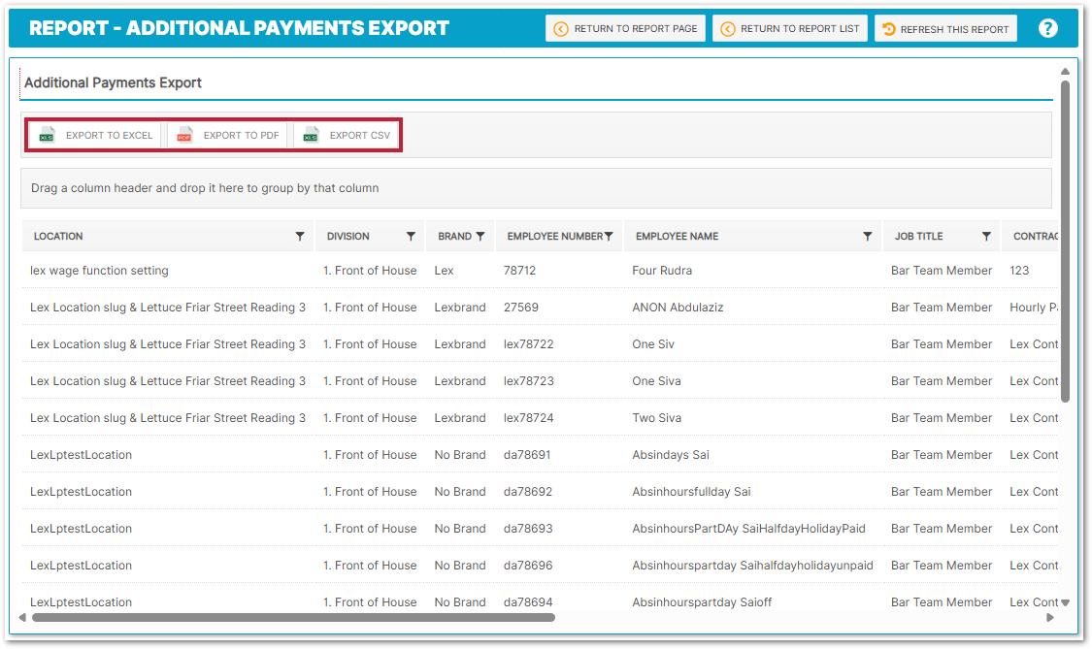Click Export to Excel button
The image size is (1092, 649).
pyautogui.click(x=97, y=136)
